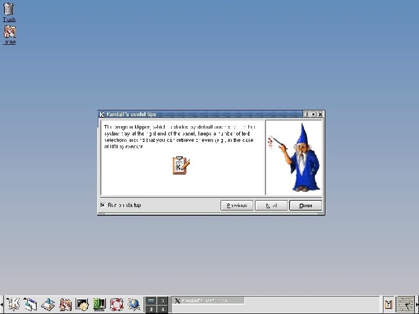Select the Kandalf's useful tips taskbar entry

(x=208, y=301)
